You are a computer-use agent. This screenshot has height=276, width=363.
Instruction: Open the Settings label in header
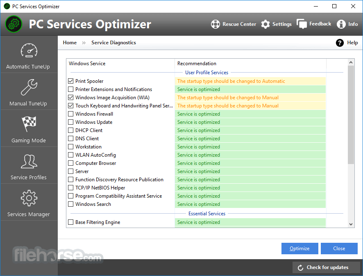pos(282,24)
